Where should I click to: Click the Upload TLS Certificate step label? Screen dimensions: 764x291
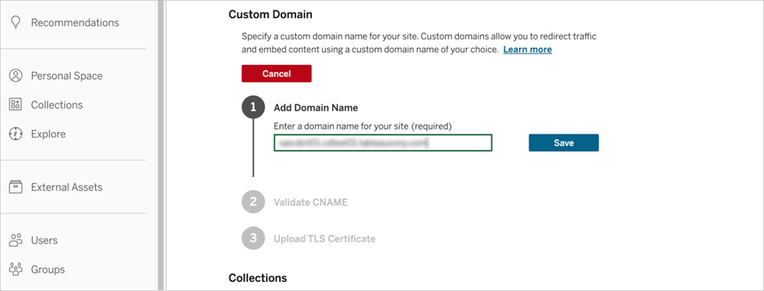[324, 238]
